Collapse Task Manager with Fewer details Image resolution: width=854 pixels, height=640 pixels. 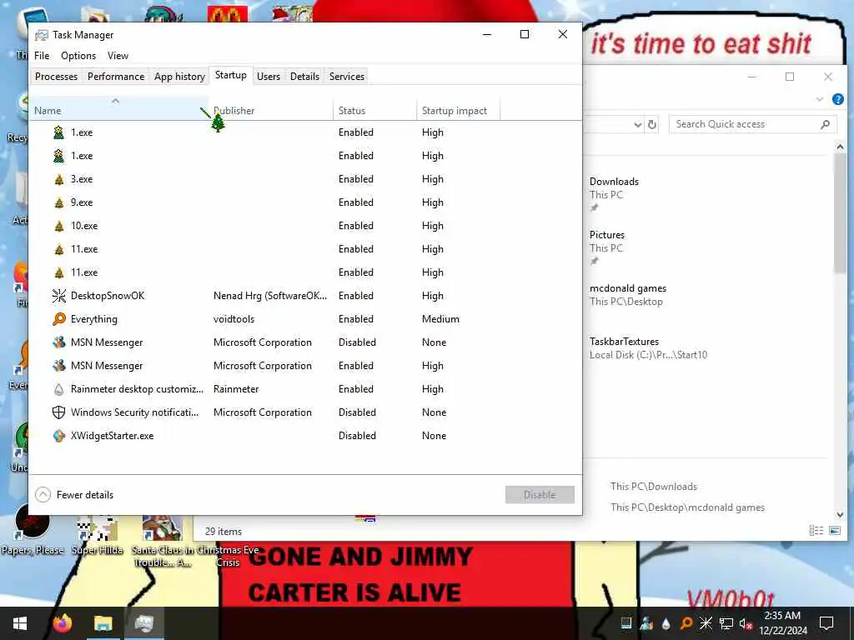(x=74, y=495)
